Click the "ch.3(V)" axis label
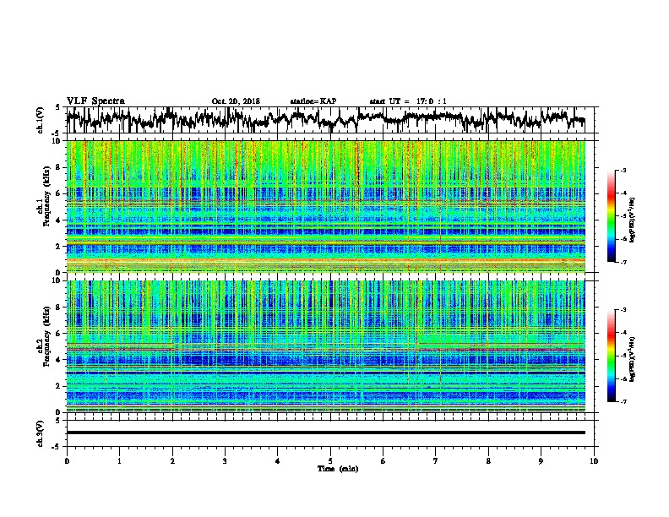The height and width of the screenshot is (517, 669). 41,433
